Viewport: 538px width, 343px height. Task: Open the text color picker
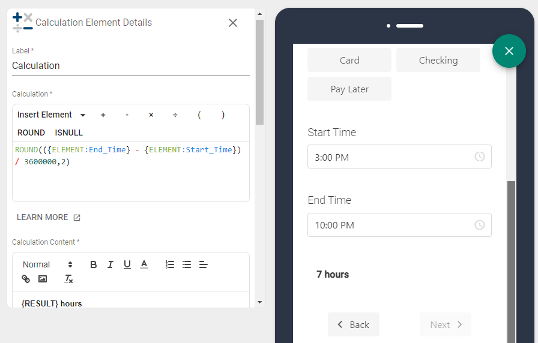(x=144, y=264)
